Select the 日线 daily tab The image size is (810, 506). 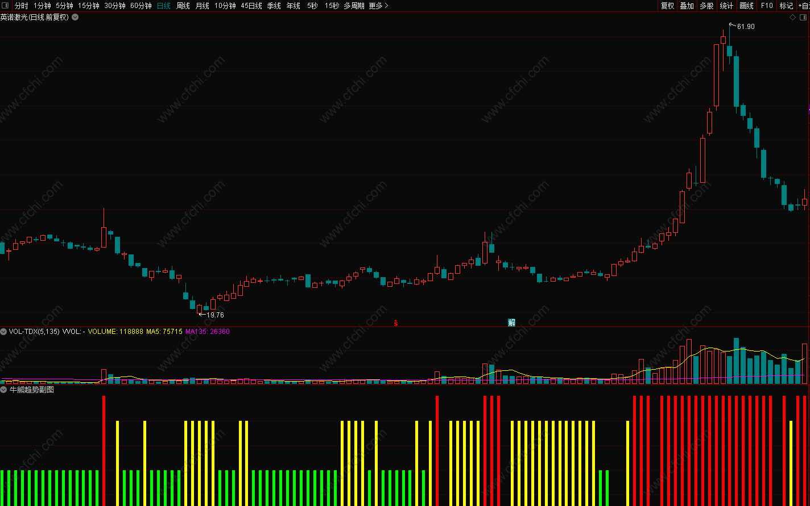pyautogui.click(x=163, y=6)
